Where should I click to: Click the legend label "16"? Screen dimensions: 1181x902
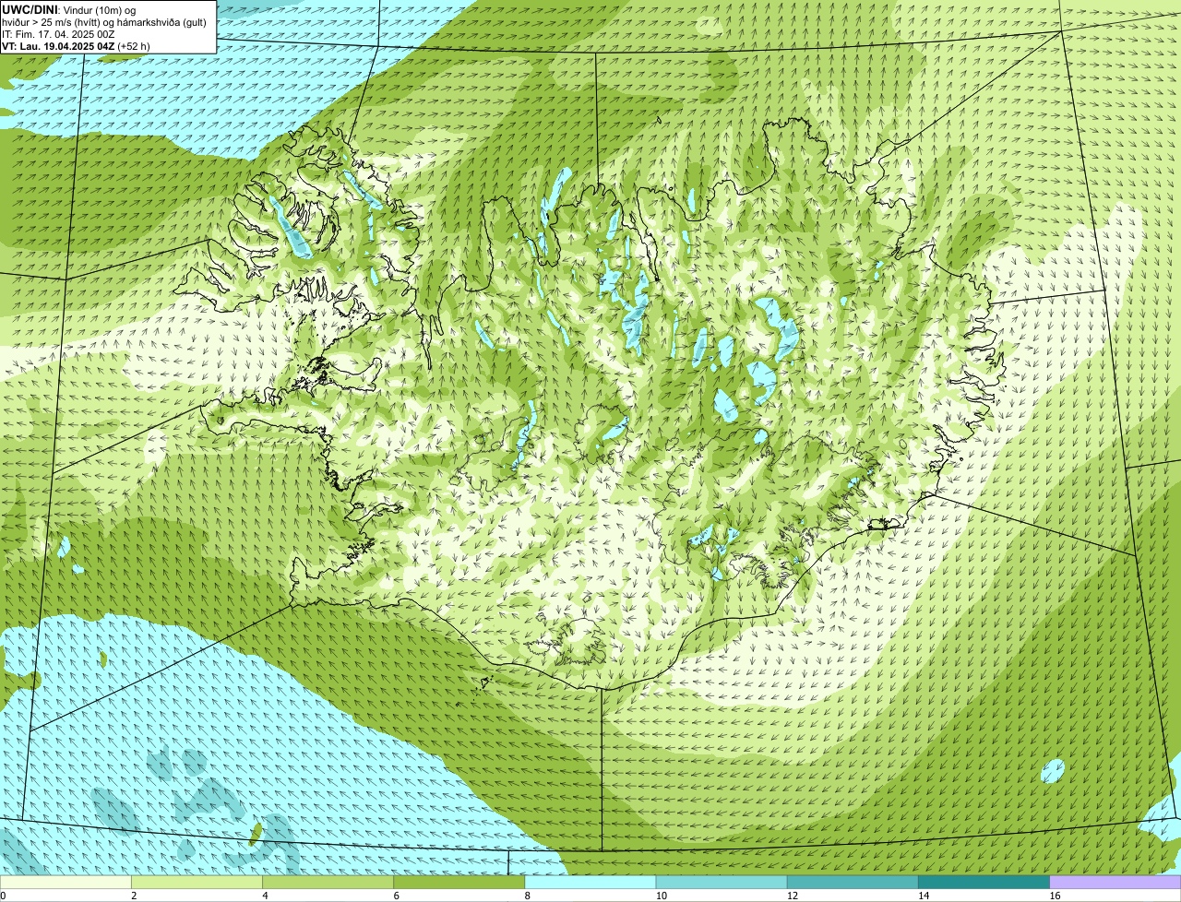[1054, 896]
